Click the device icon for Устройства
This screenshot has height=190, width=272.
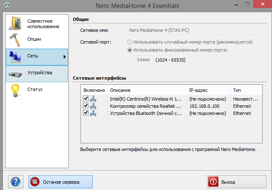(15, 73)
